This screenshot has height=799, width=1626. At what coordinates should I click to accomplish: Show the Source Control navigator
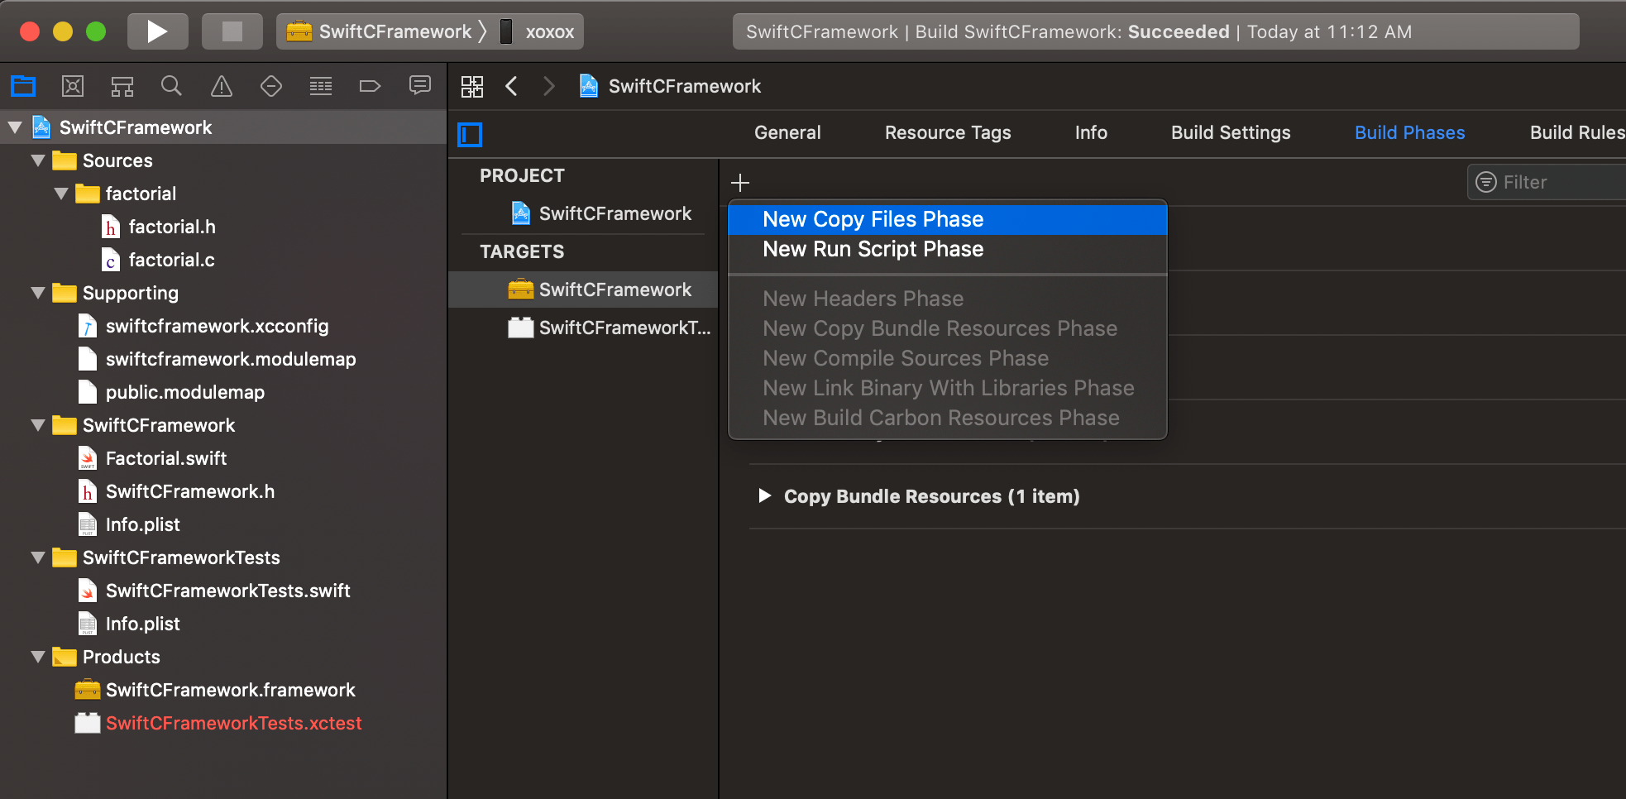(73, 86)
